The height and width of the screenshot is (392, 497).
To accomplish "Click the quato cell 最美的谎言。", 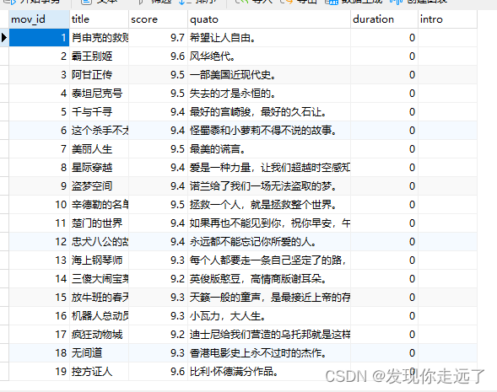I will tap(269, 149).
